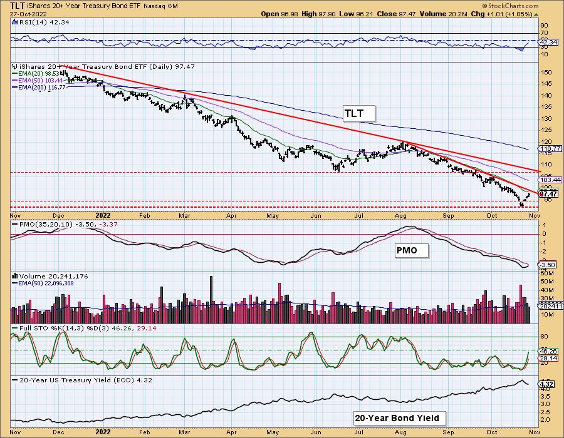Click the 80 label on the stochastic axis
Image resolution: width=564 pixels, height=438 pixels.
pyautogui.click(x=544, y=337)
